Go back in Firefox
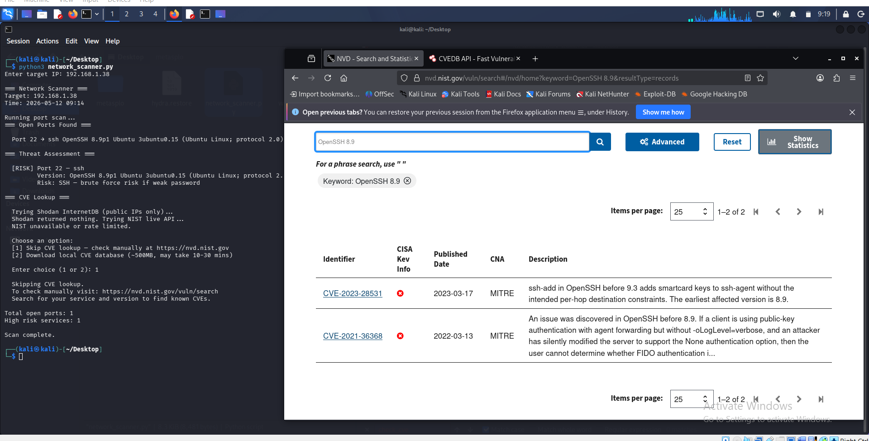 pos(295,78)
